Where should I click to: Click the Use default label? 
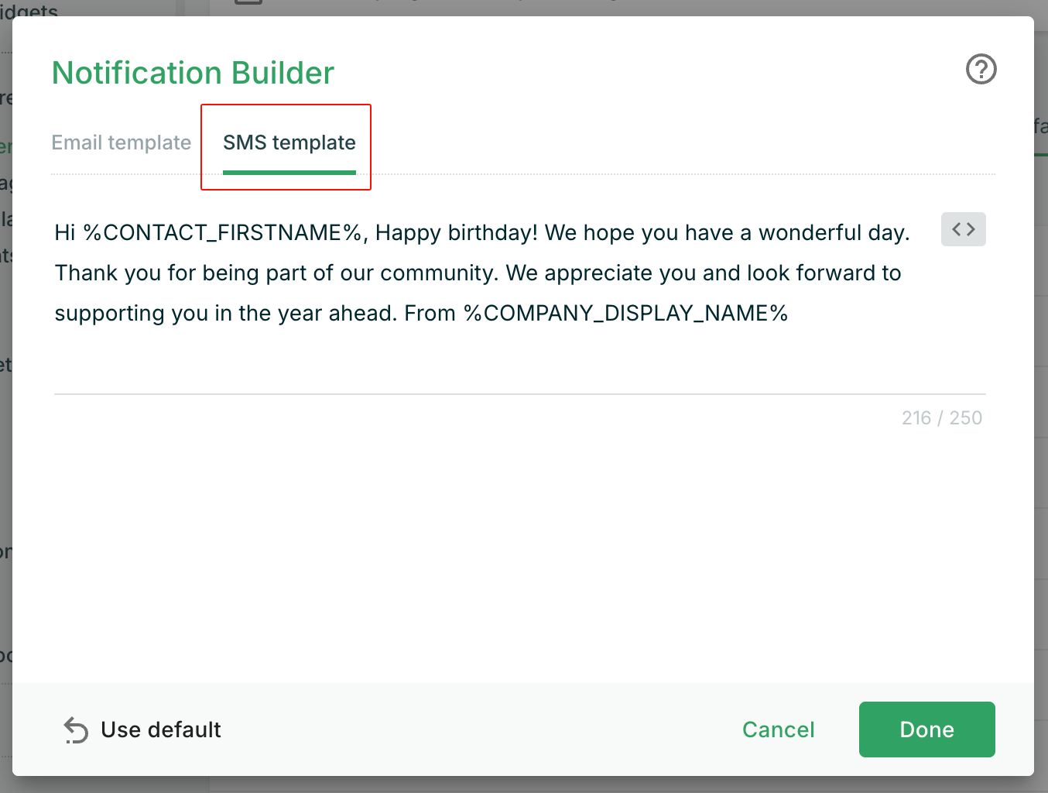click(x=161, y=729)
